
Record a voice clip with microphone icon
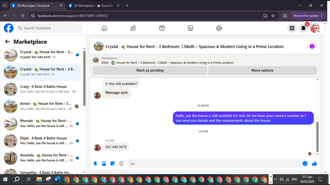tap(95, 164)
